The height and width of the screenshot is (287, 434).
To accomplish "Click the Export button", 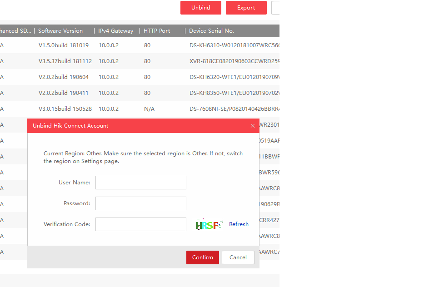I will tap(246, 8).
